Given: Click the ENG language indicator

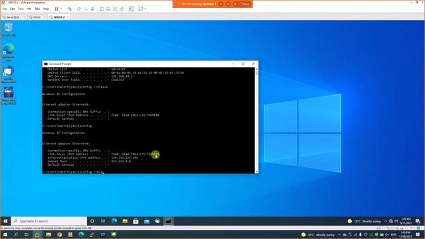Looking at the screenshot, I should pos(394,234).
